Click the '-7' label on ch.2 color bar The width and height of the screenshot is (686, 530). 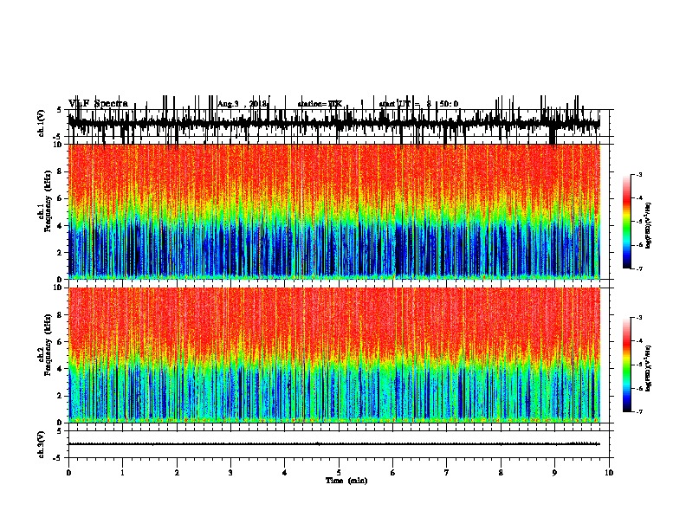point(639,412)
